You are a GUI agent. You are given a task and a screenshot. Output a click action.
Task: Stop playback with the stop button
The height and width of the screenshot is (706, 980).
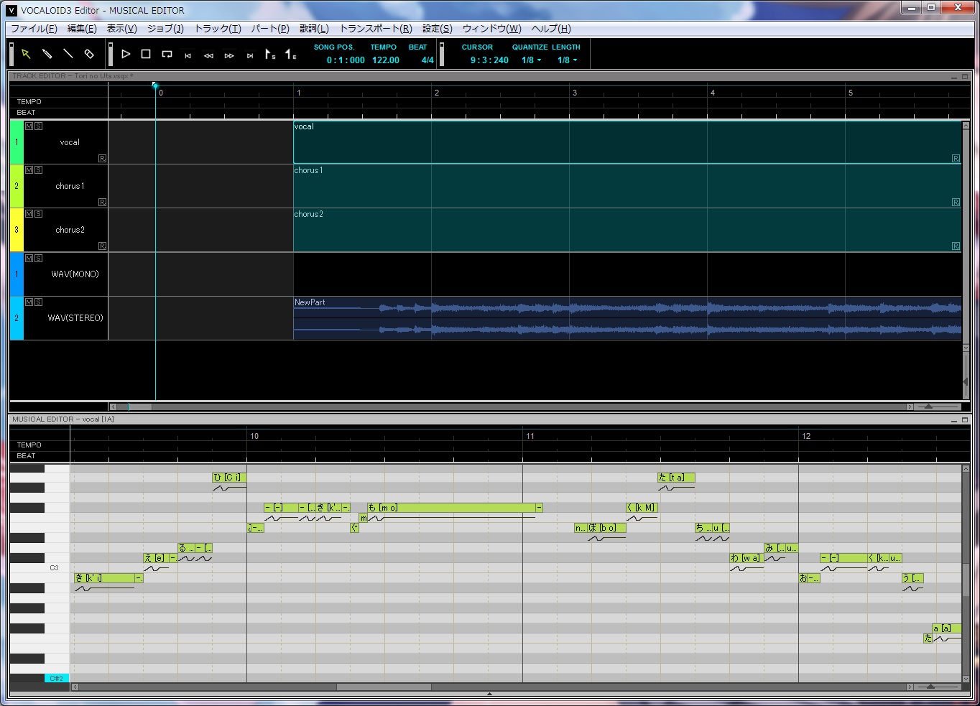146,54
